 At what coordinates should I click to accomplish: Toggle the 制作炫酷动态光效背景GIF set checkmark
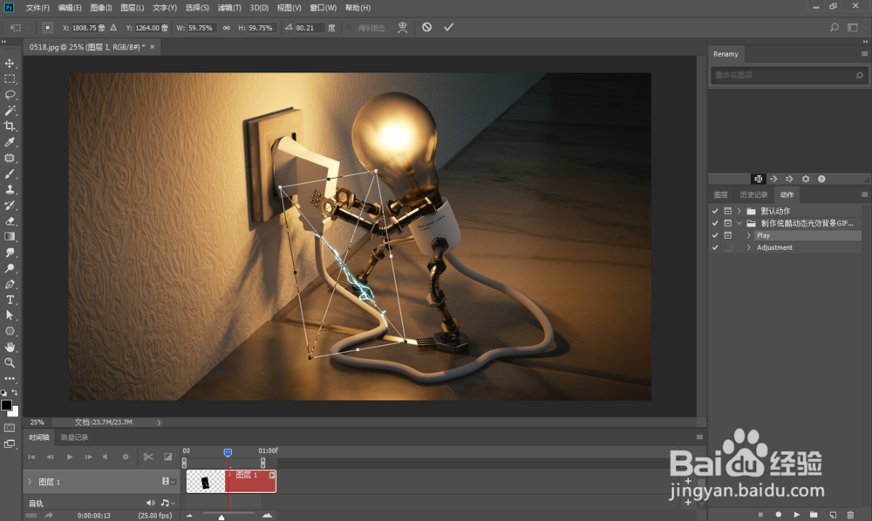(x=715, y=223)
